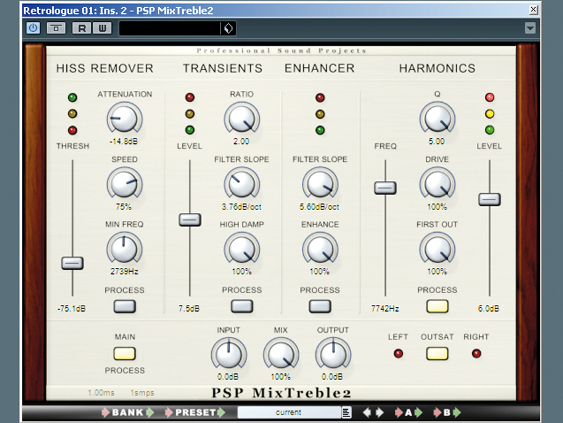The image size is (563, 423).
Task: Click the current preset name field
Action: (x=289, y=412)
